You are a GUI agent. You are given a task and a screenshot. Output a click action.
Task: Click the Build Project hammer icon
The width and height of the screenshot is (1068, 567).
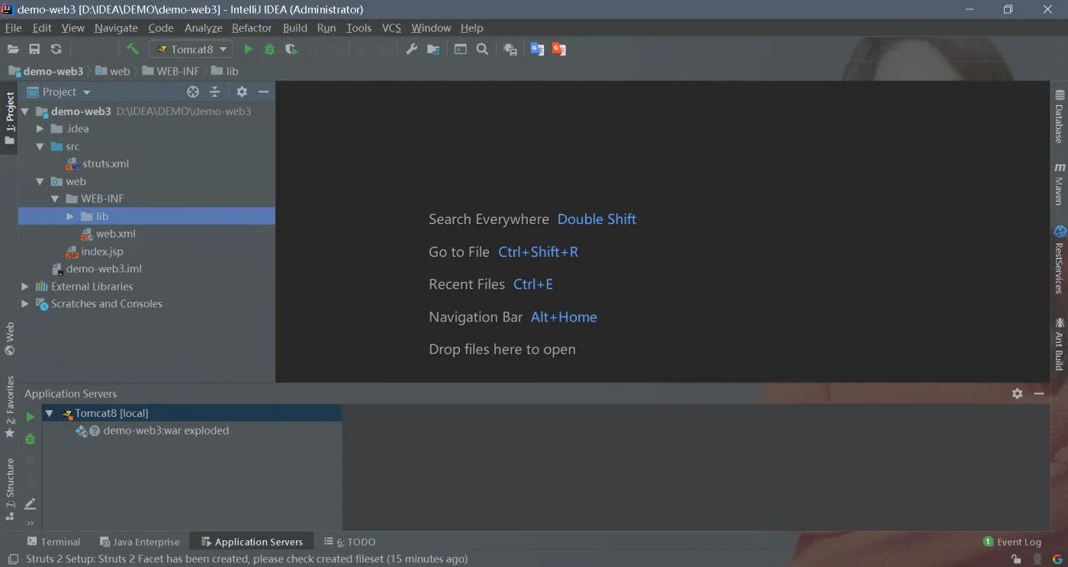pyautogui.click(x=133, y=49)
